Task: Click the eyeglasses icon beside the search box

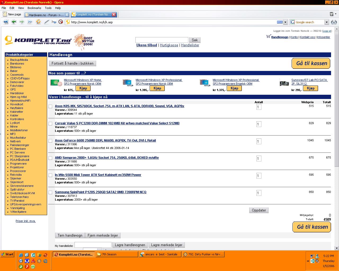Action: pos(334,22)
